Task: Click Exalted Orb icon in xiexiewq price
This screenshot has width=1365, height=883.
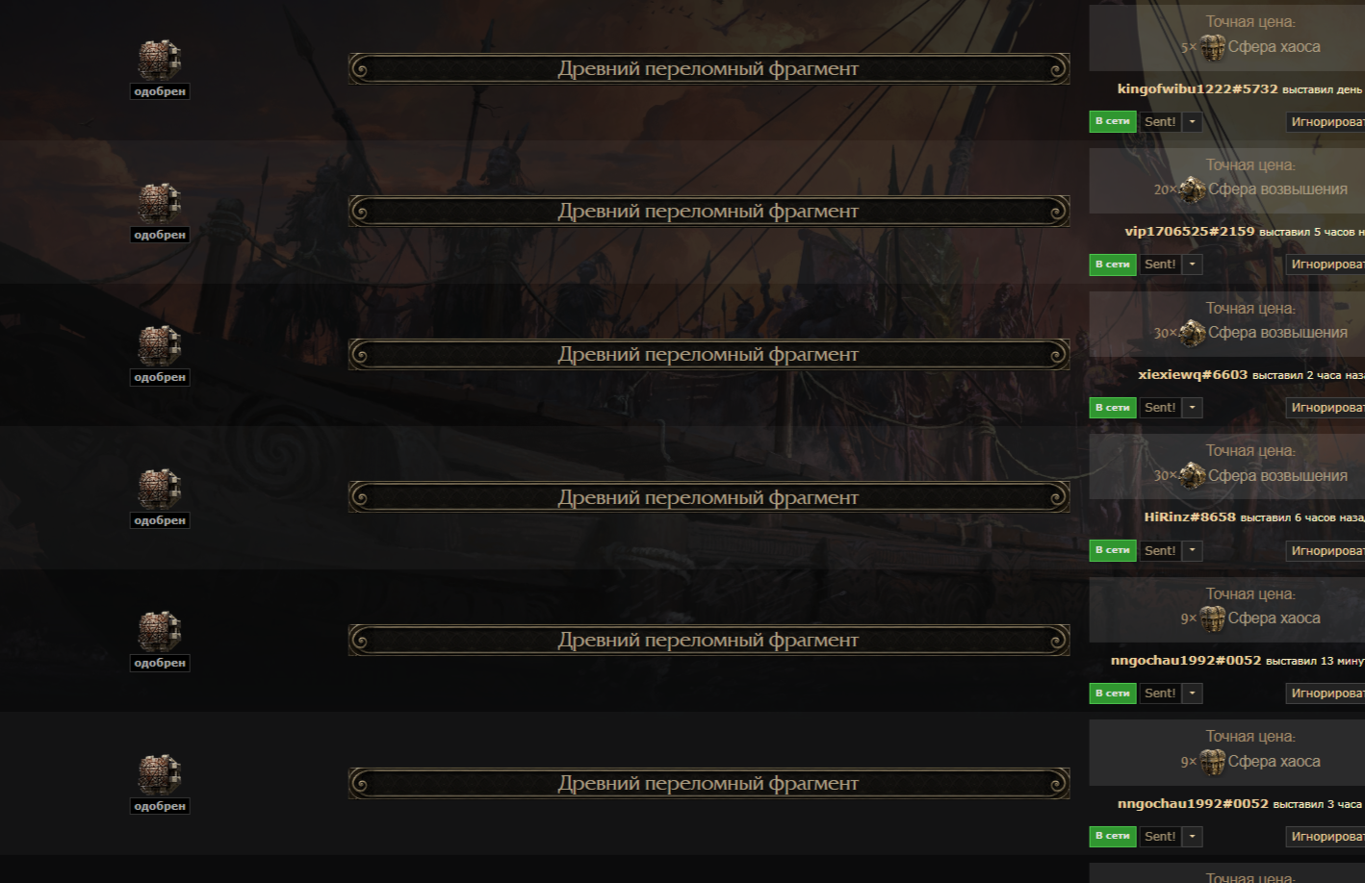Action: pos(1193,333)
